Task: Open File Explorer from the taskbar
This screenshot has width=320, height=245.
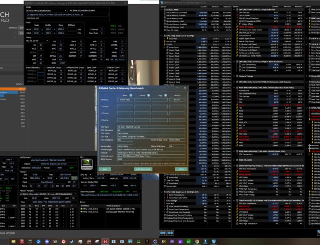Action: click(x=13, y=242)
